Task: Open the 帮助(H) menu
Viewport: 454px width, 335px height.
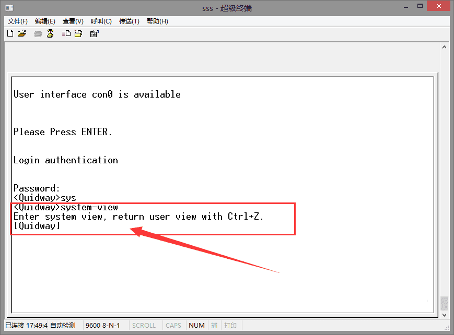Action: pyautogui.click(x=157, y=21)
